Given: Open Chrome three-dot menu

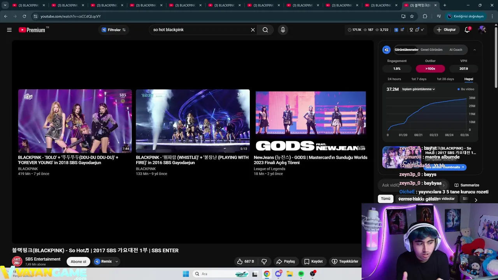Looking at the screenshot, I should [493, 16].
